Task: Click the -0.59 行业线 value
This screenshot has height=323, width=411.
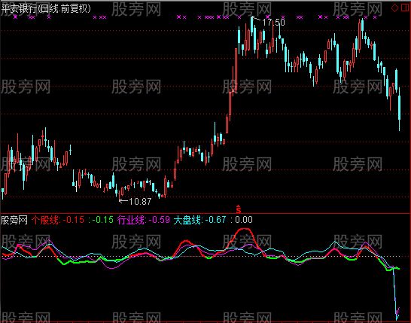Action: point(160,220)
